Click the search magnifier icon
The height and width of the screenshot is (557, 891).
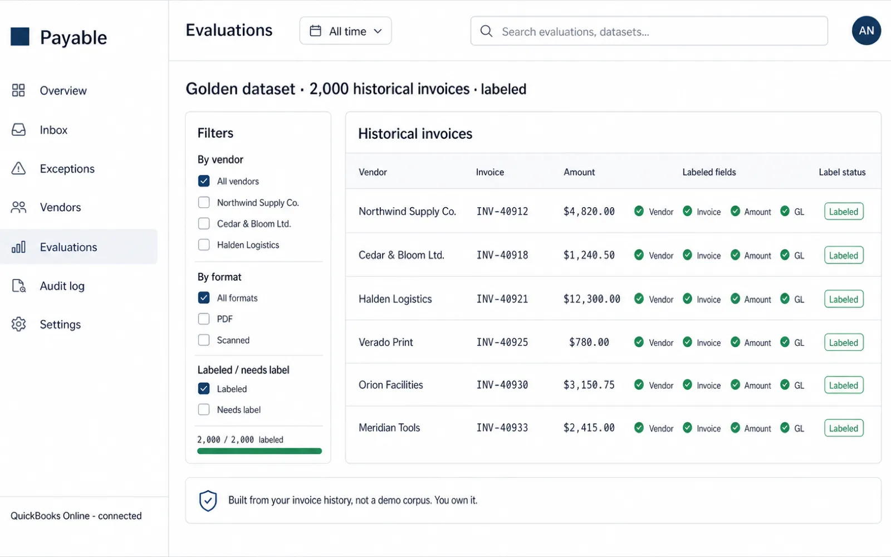click(x=486, y=31)
